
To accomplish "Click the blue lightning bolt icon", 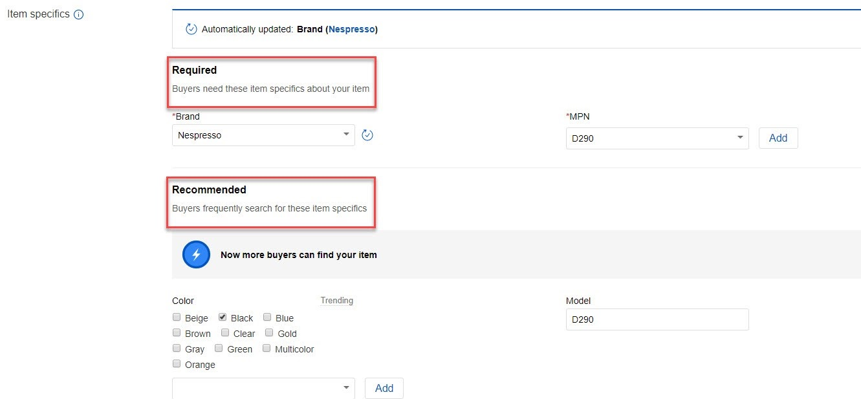I will tap(197, 255).
